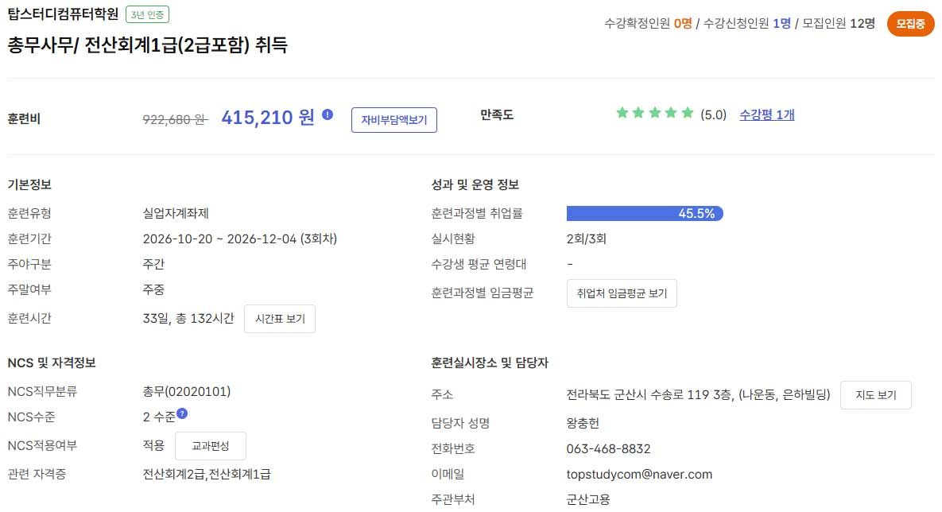Click the discounted price 415,210 원
Image resolution: width=942 pixels, height=512 pixels.
click(x=268, y=117)
